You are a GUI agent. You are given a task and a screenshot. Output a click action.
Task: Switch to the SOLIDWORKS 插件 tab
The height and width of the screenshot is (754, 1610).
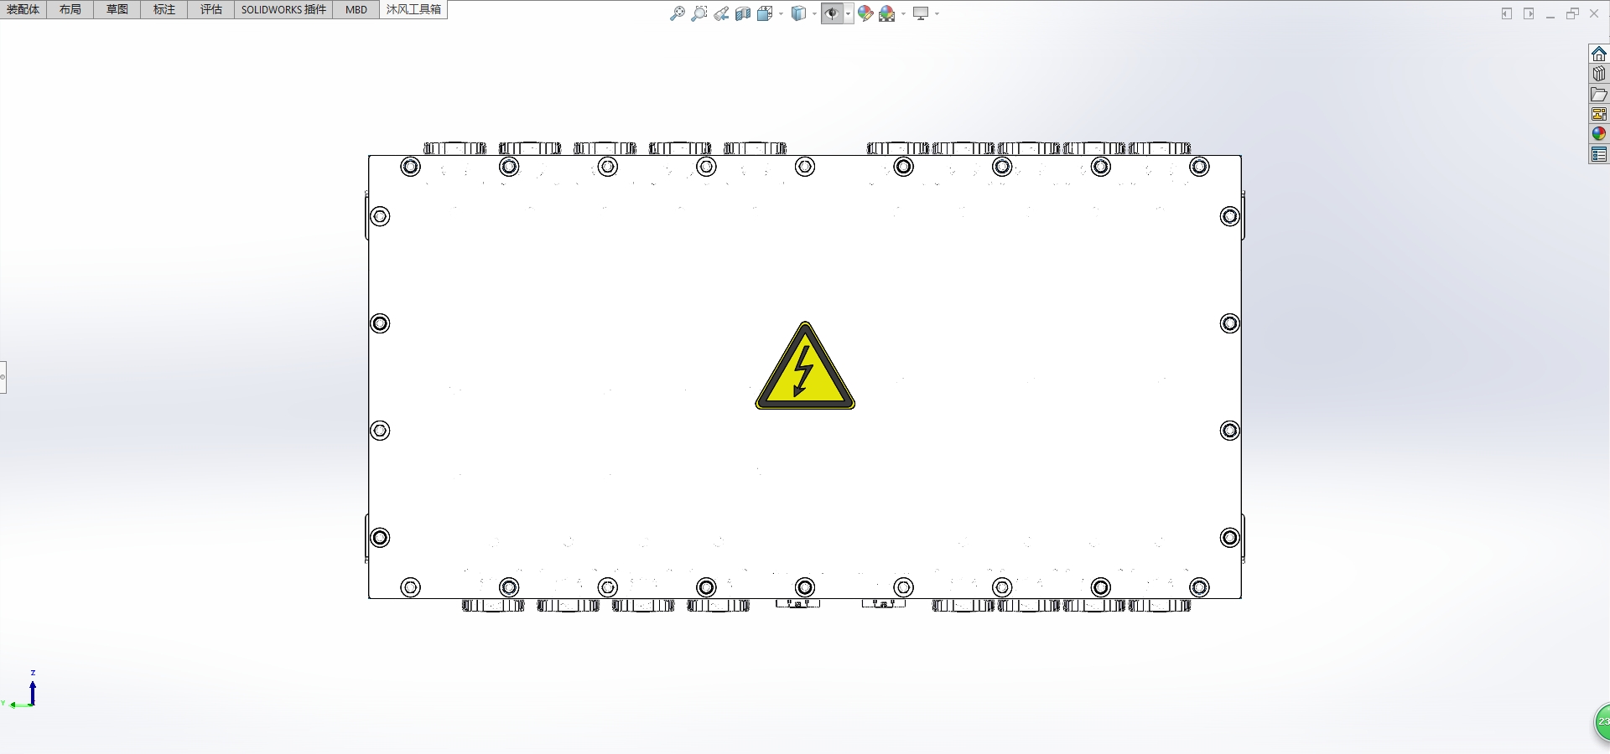(x=283, y=9)
